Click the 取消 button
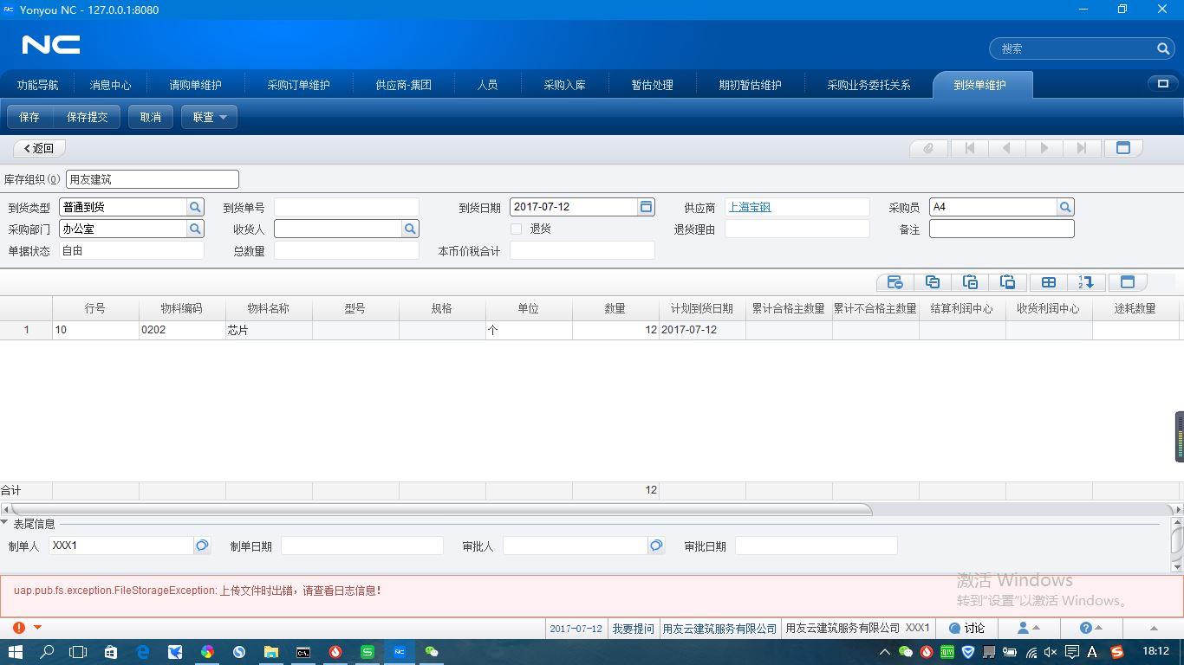The image size is (1184, 665). (151, 117)
